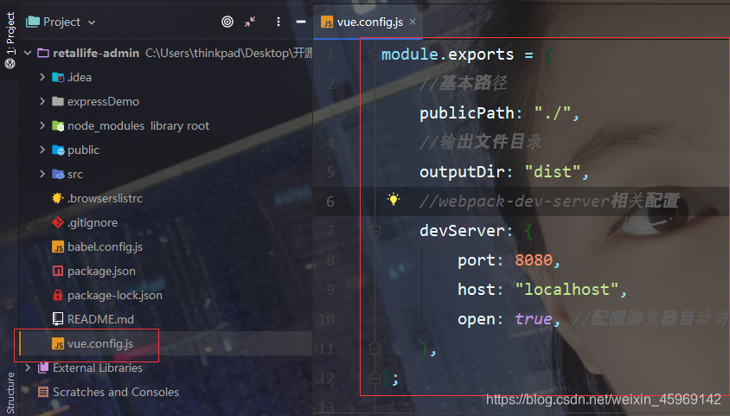This screenshot has height=416, width=730.
Task: Hide the Project panel with minus icon
Action: [x=301, y=22]
